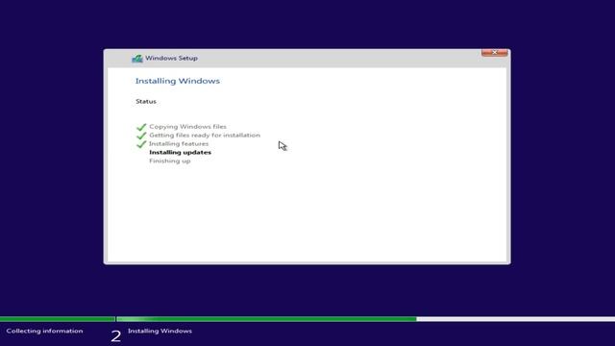Click the Windows Setup title bar icon
The width and height of the screenshot is (615, 346).
pyautogui.click(x=136, y=59)
